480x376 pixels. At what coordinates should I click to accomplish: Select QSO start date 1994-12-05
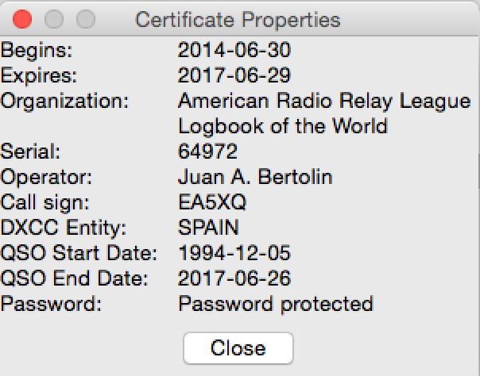(234, 252)
